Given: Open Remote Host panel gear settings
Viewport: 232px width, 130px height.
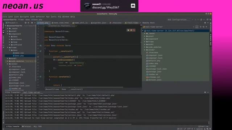Looking at the screenshot, I should [x=205, y=23].
